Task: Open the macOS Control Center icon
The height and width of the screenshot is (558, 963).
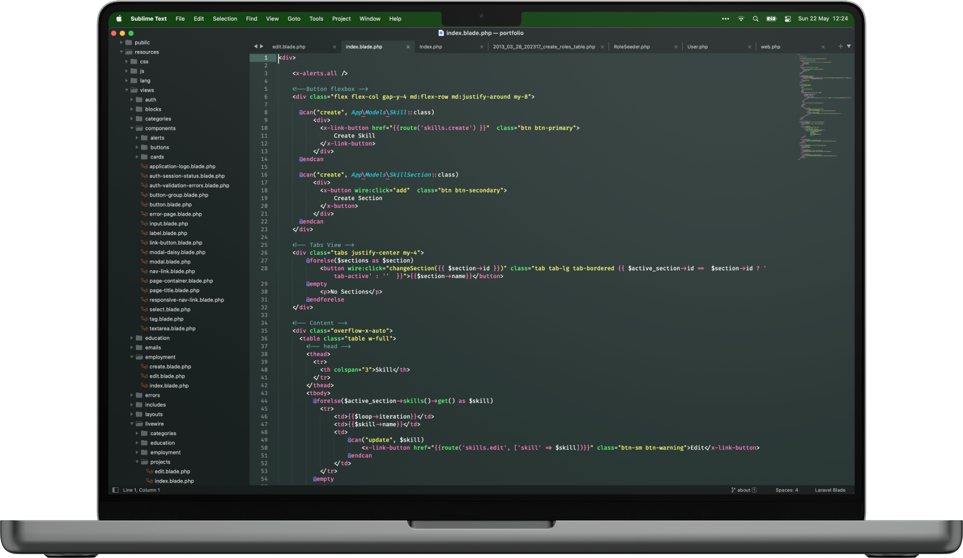Action: point(788,19)
